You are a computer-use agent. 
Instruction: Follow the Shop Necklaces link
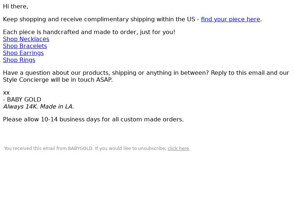(x=26, y=39)
